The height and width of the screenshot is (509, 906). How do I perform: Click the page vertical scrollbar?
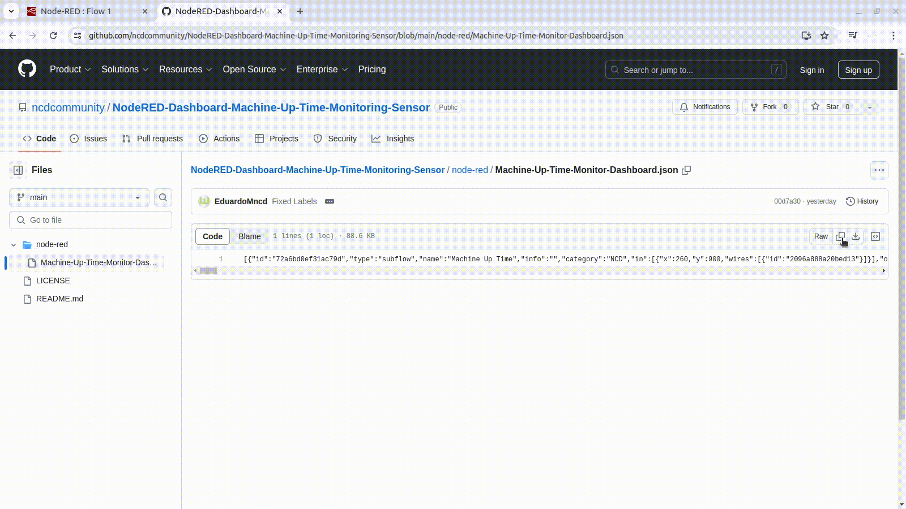point(901,238)
